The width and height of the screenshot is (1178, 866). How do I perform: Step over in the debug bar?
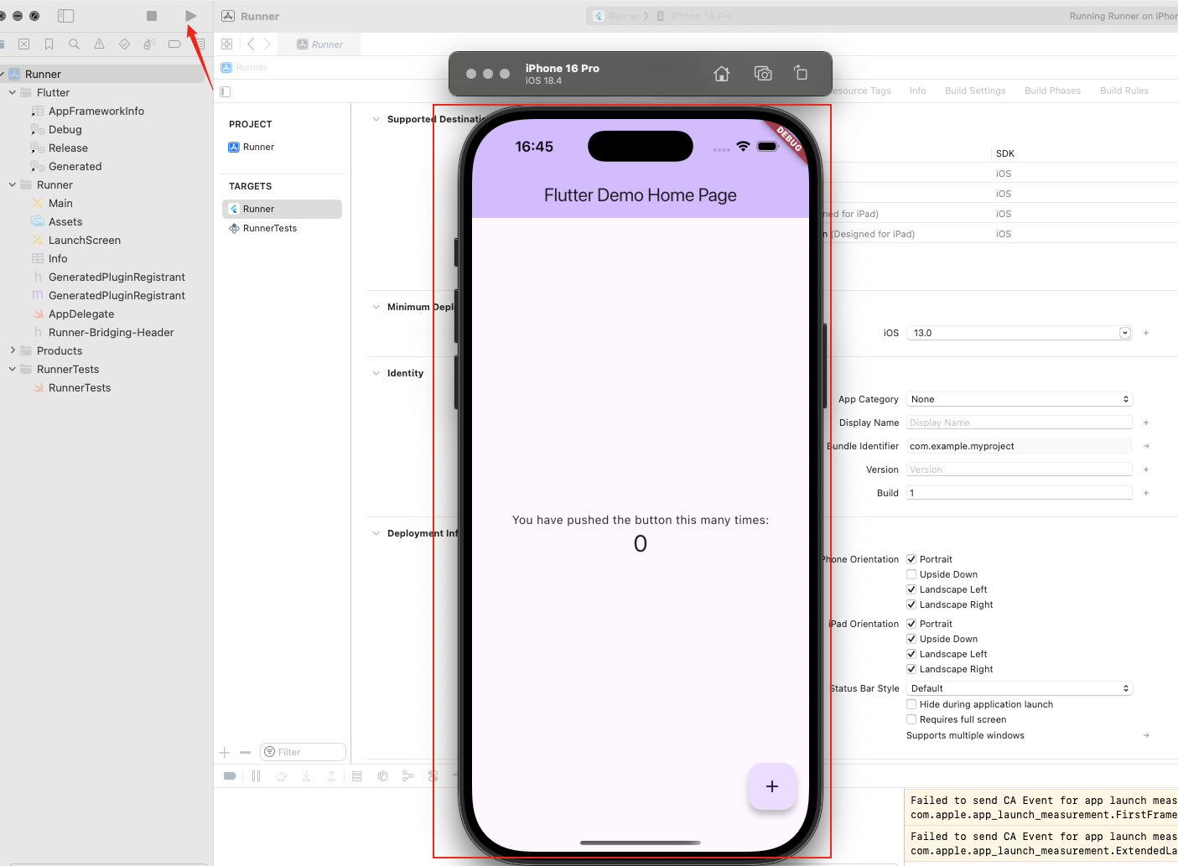tap(282, 776)
